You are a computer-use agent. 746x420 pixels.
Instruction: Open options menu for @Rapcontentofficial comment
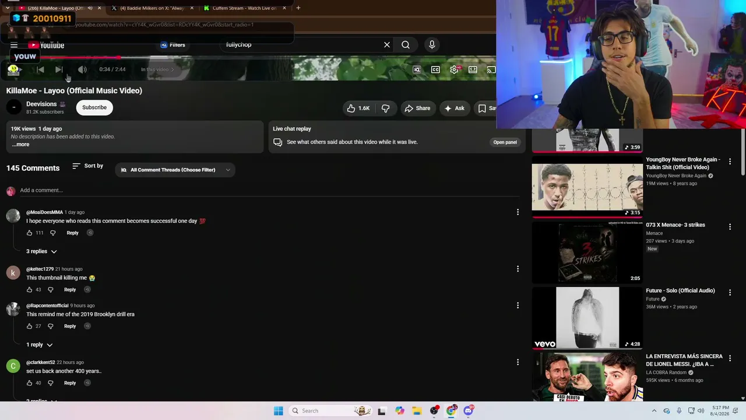pos(518,306)
